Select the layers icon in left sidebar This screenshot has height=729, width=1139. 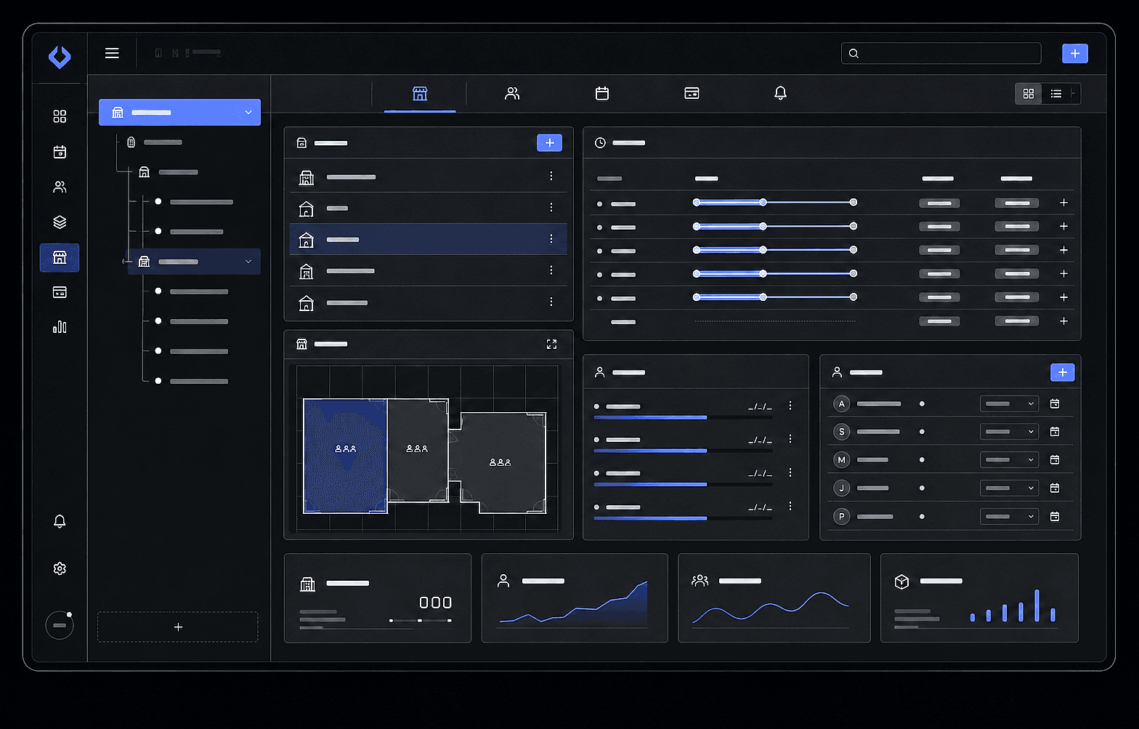click(x=60, y=222)
